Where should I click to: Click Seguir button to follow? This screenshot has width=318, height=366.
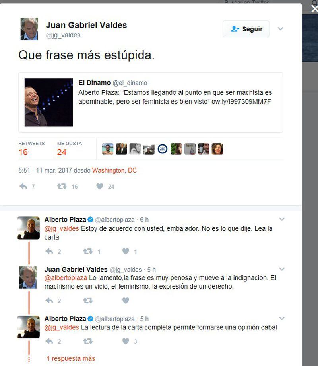point(246,29)
